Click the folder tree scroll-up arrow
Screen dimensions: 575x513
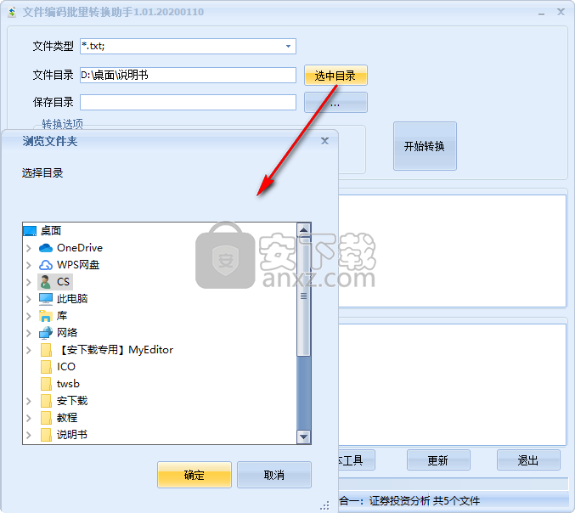(303, 230)
